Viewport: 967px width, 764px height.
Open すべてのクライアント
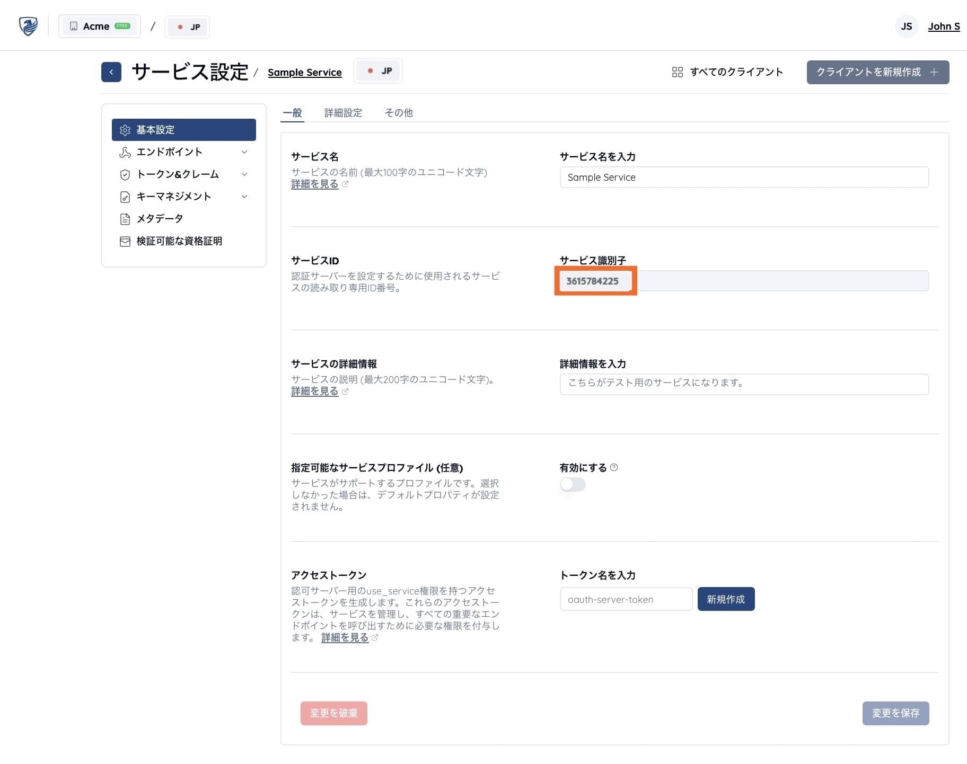(x=727, y=72)
